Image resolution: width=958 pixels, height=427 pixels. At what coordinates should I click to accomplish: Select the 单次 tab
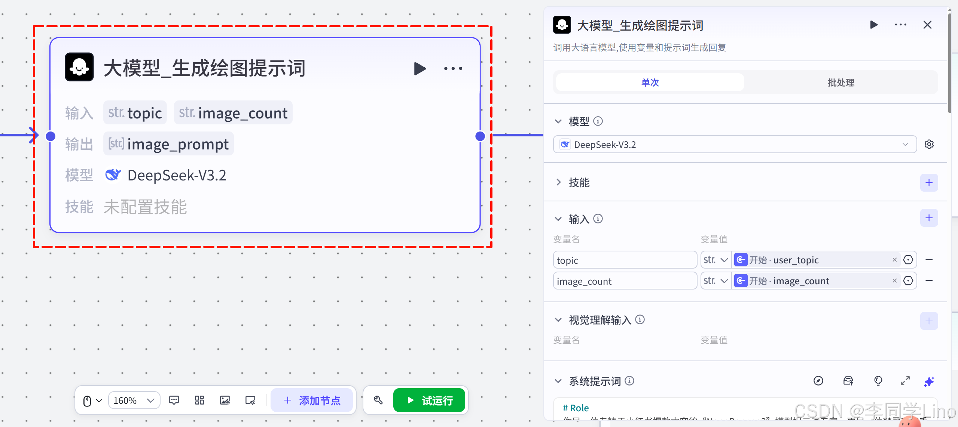tap(650, 83)
